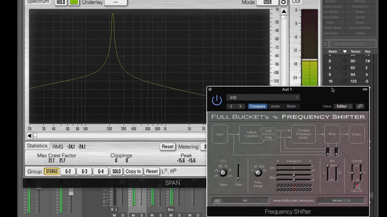This screenshot has width=387, height=217.
Task: Turn the LFO Wave knob
Action: point(223,172)
